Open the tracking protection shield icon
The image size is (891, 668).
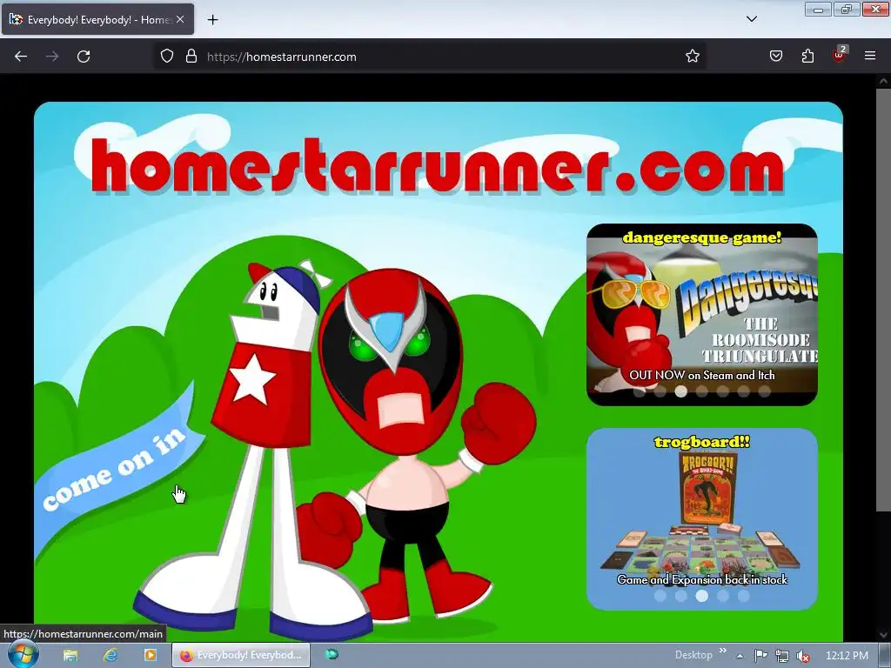pos(166,57)
